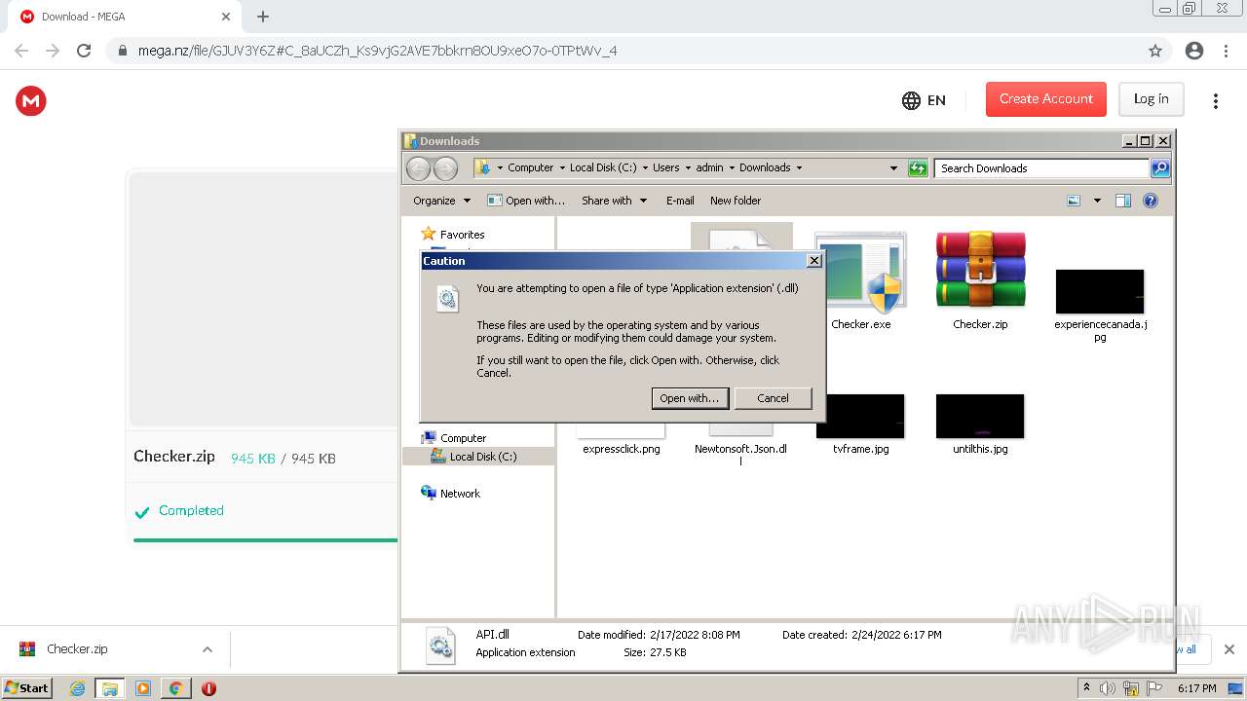
Task: Select Download - MEGA tab
Action: 123,17
